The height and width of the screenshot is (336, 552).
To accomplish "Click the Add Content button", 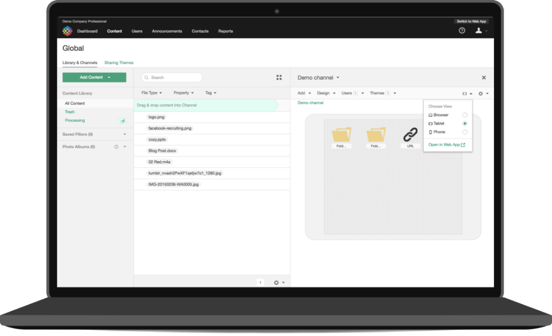I will click(x=94, y=77).
